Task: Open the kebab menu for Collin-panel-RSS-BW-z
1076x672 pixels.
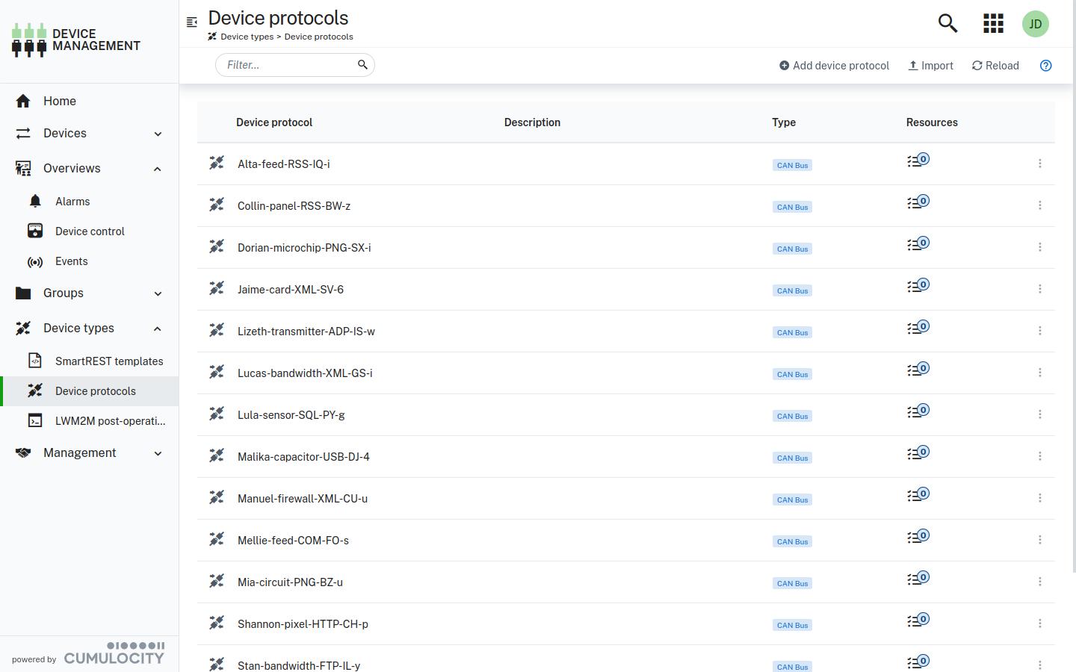Action: point(1040,205)
